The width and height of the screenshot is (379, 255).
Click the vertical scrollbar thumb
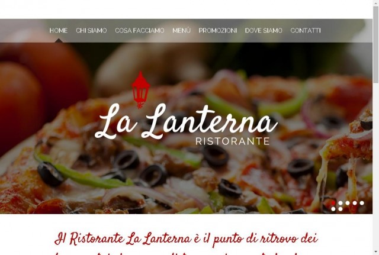pos(376,45)
